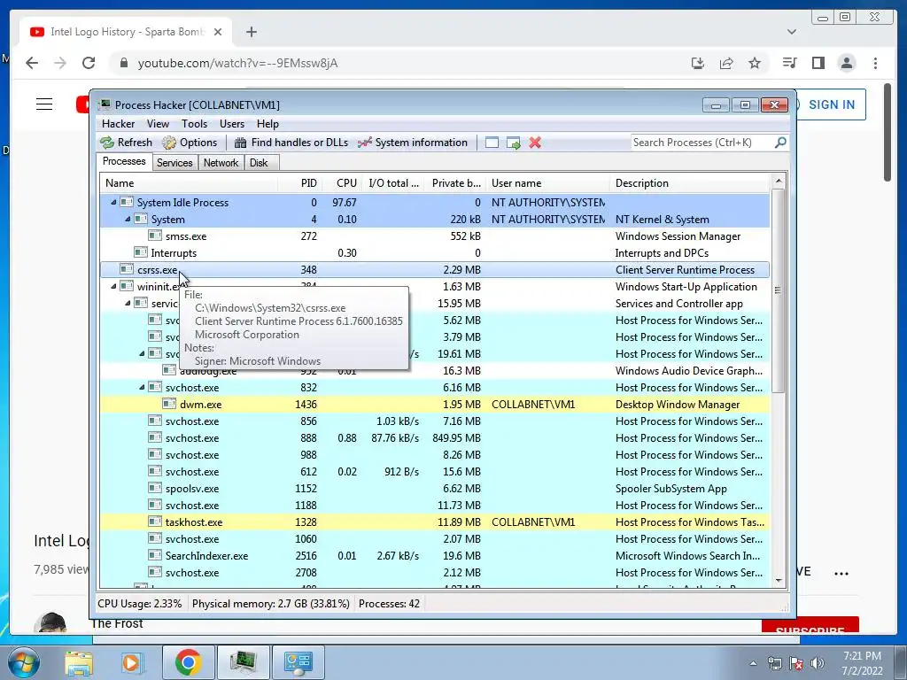Screen dimensions: 907x680
Task: Click the SearchIndexer.exe process icon
Action: (154, 556)
